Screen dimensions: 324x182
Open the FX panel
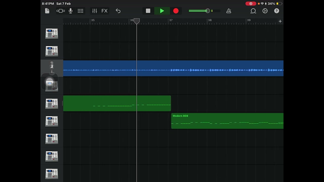pos(105,11)
